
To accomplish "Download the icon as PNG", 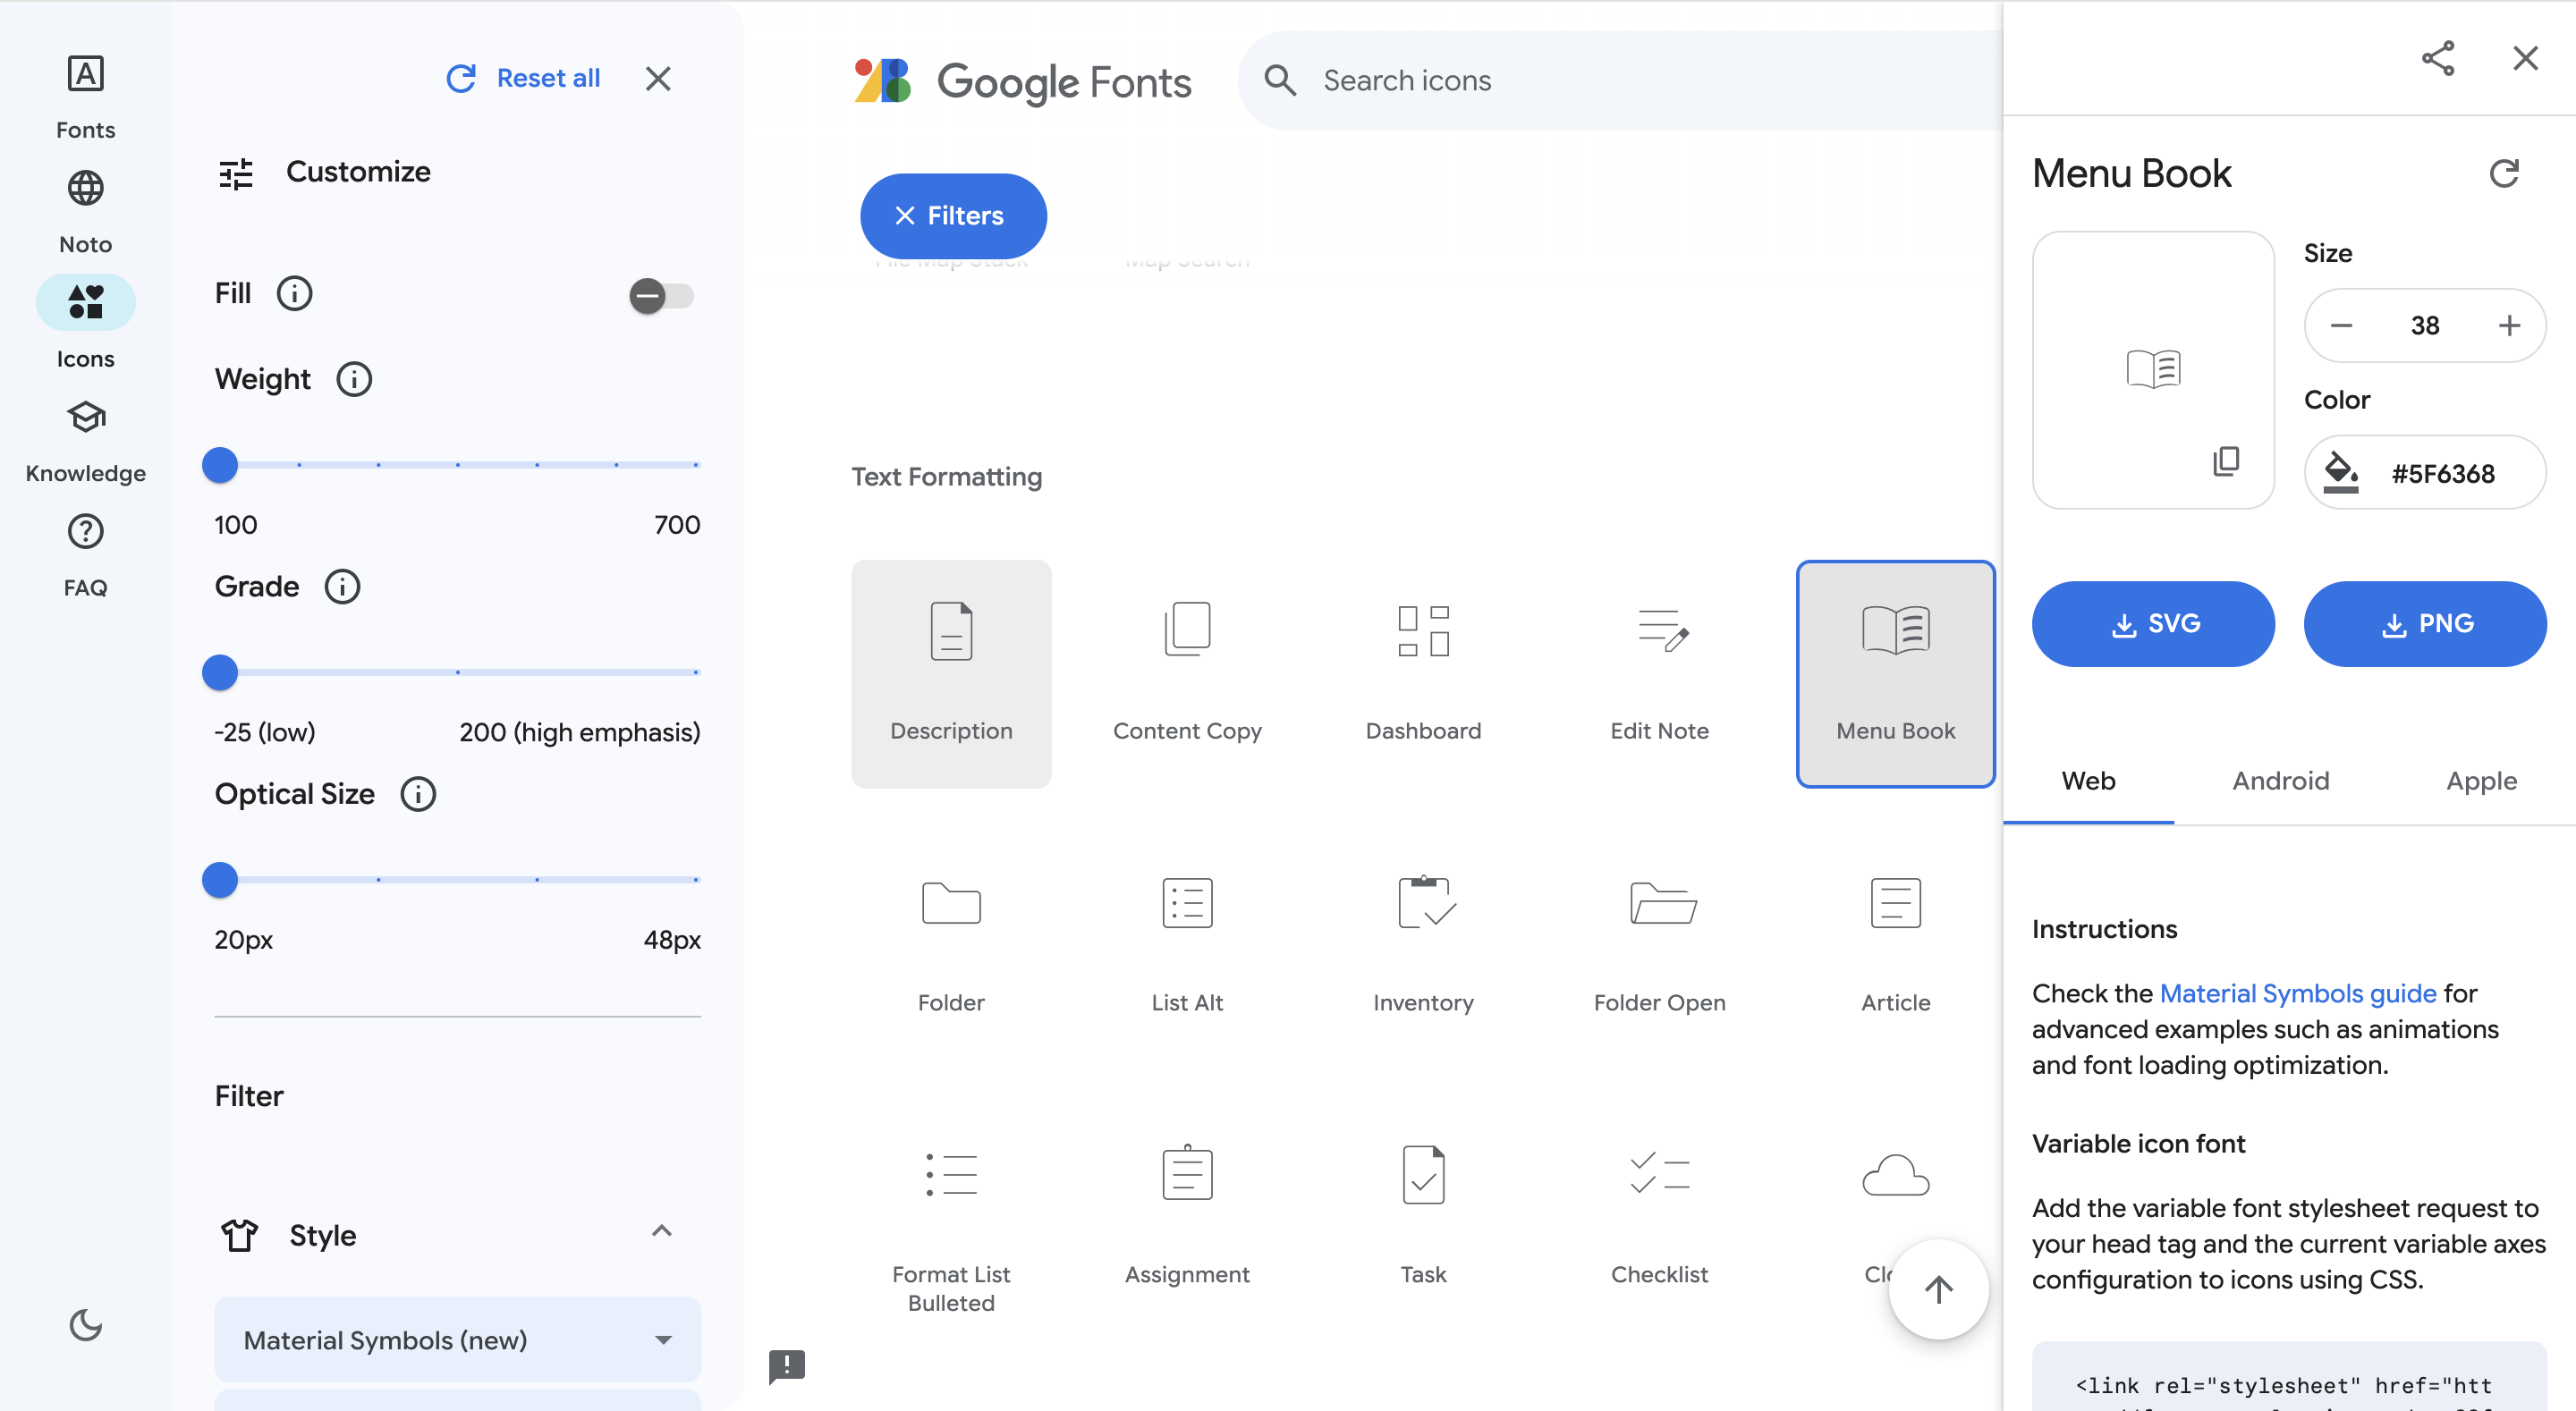I will click(x=2425, y=624).
